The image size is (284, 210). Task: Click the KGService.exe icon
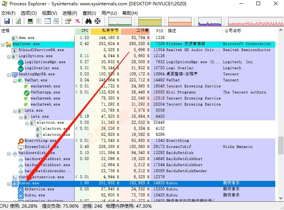21,190
